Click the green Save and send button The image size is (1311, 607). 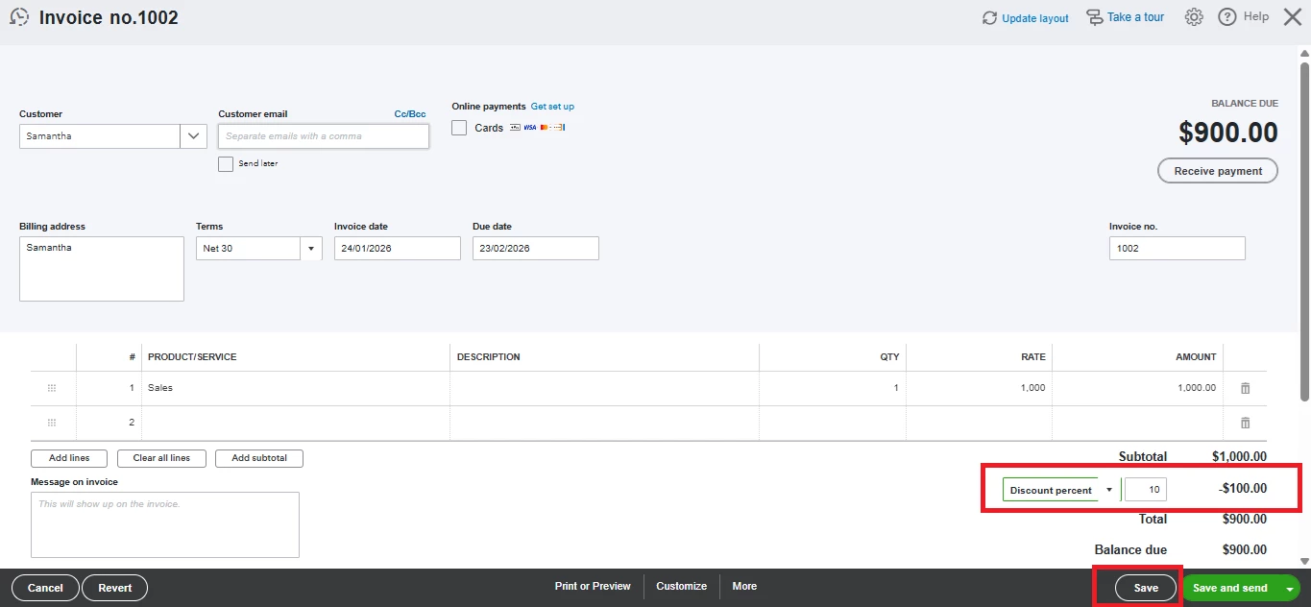tap(1229, 588)
